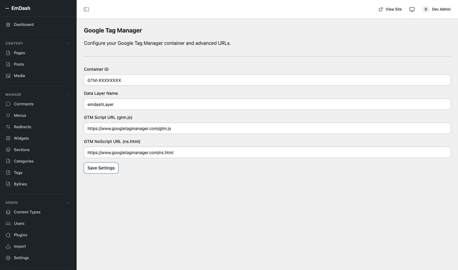Click the Menus list icon
Screen dimensions: 458x270
(8, 115)
